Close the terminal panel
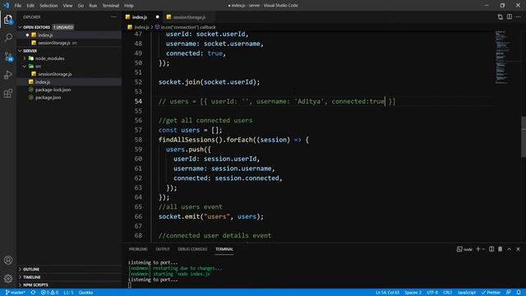The width and height of the screenshot is (526, 296). tap(518, 249)
